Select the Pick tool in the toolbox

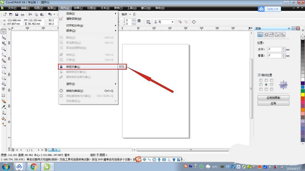tap(3, 31)
